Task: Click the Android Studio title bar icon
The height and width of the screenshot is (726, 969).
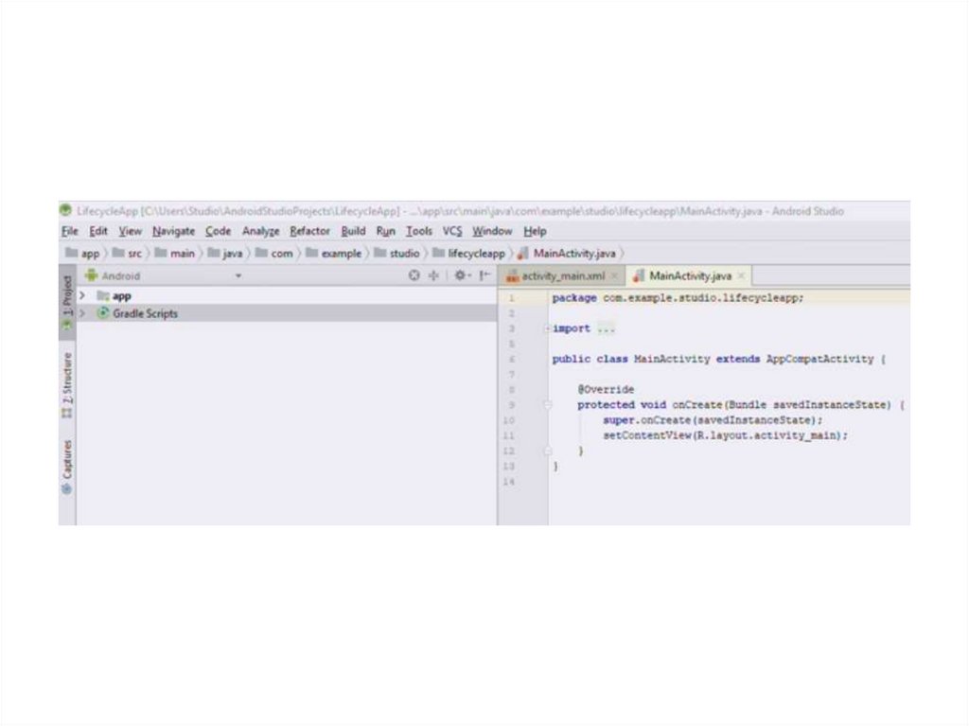Action: 65,210
